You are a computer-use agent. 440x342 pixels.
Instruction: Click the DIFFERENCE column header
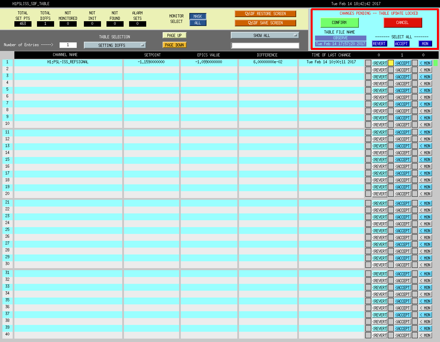pos(267,55)
